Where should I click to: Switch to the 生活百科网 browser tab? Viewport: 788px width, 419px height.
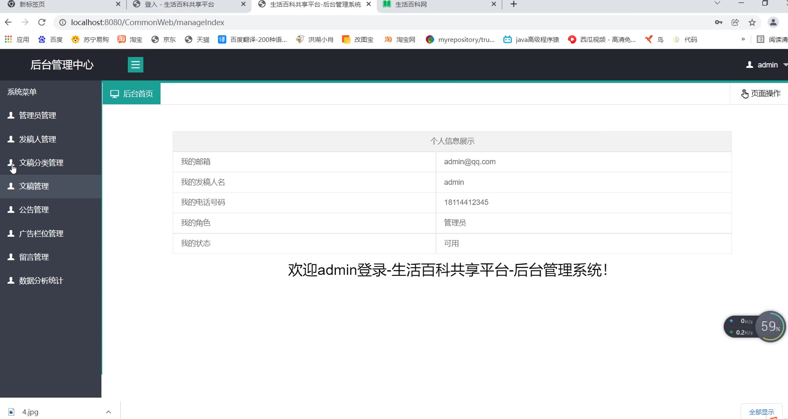point(439,5)
